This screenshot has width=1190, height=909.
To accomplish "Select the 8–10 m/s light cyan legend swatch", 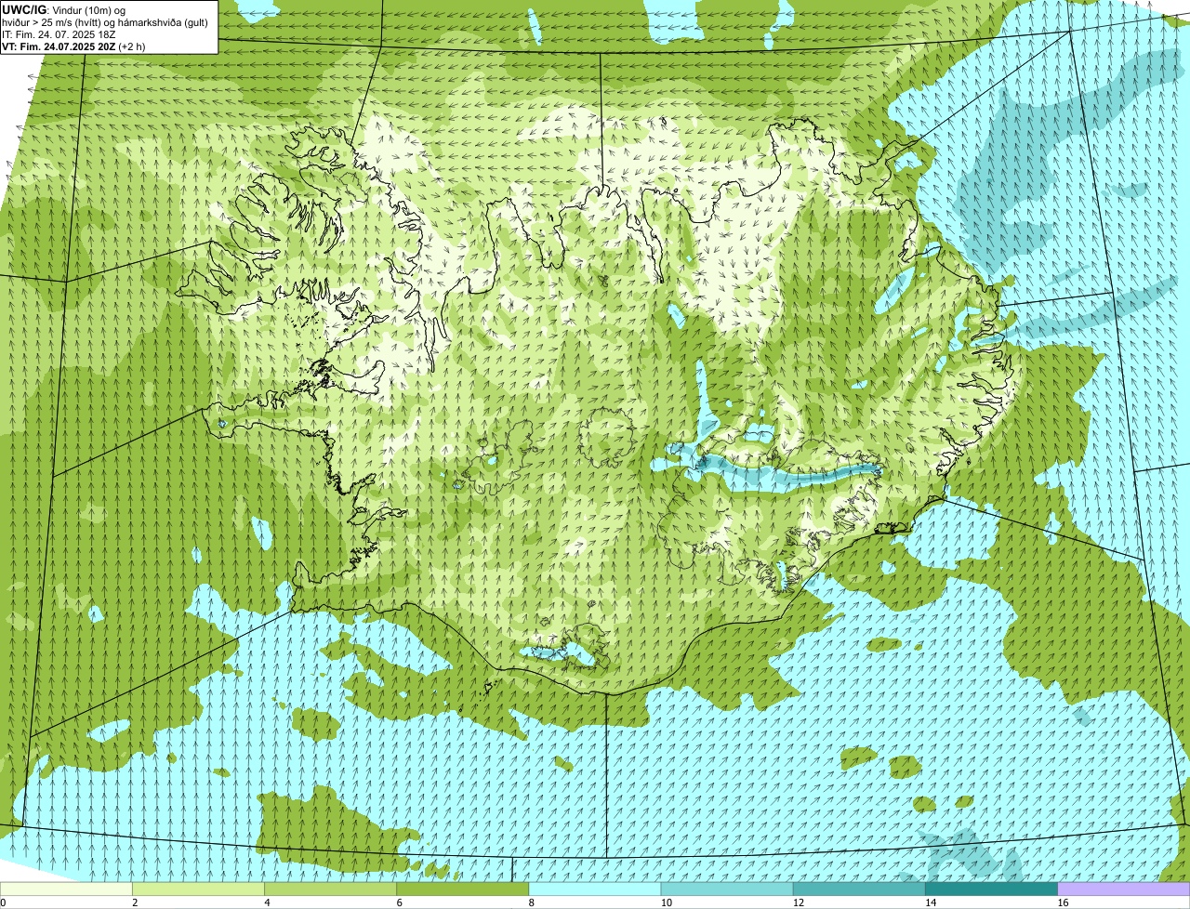I will [595, 889].
